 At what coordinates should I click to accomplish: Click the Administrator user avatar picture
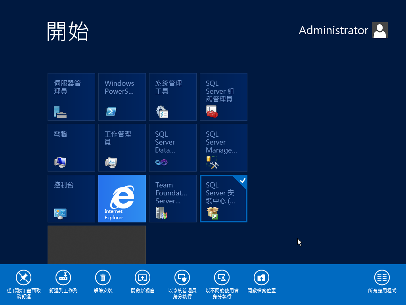point(379,30)
